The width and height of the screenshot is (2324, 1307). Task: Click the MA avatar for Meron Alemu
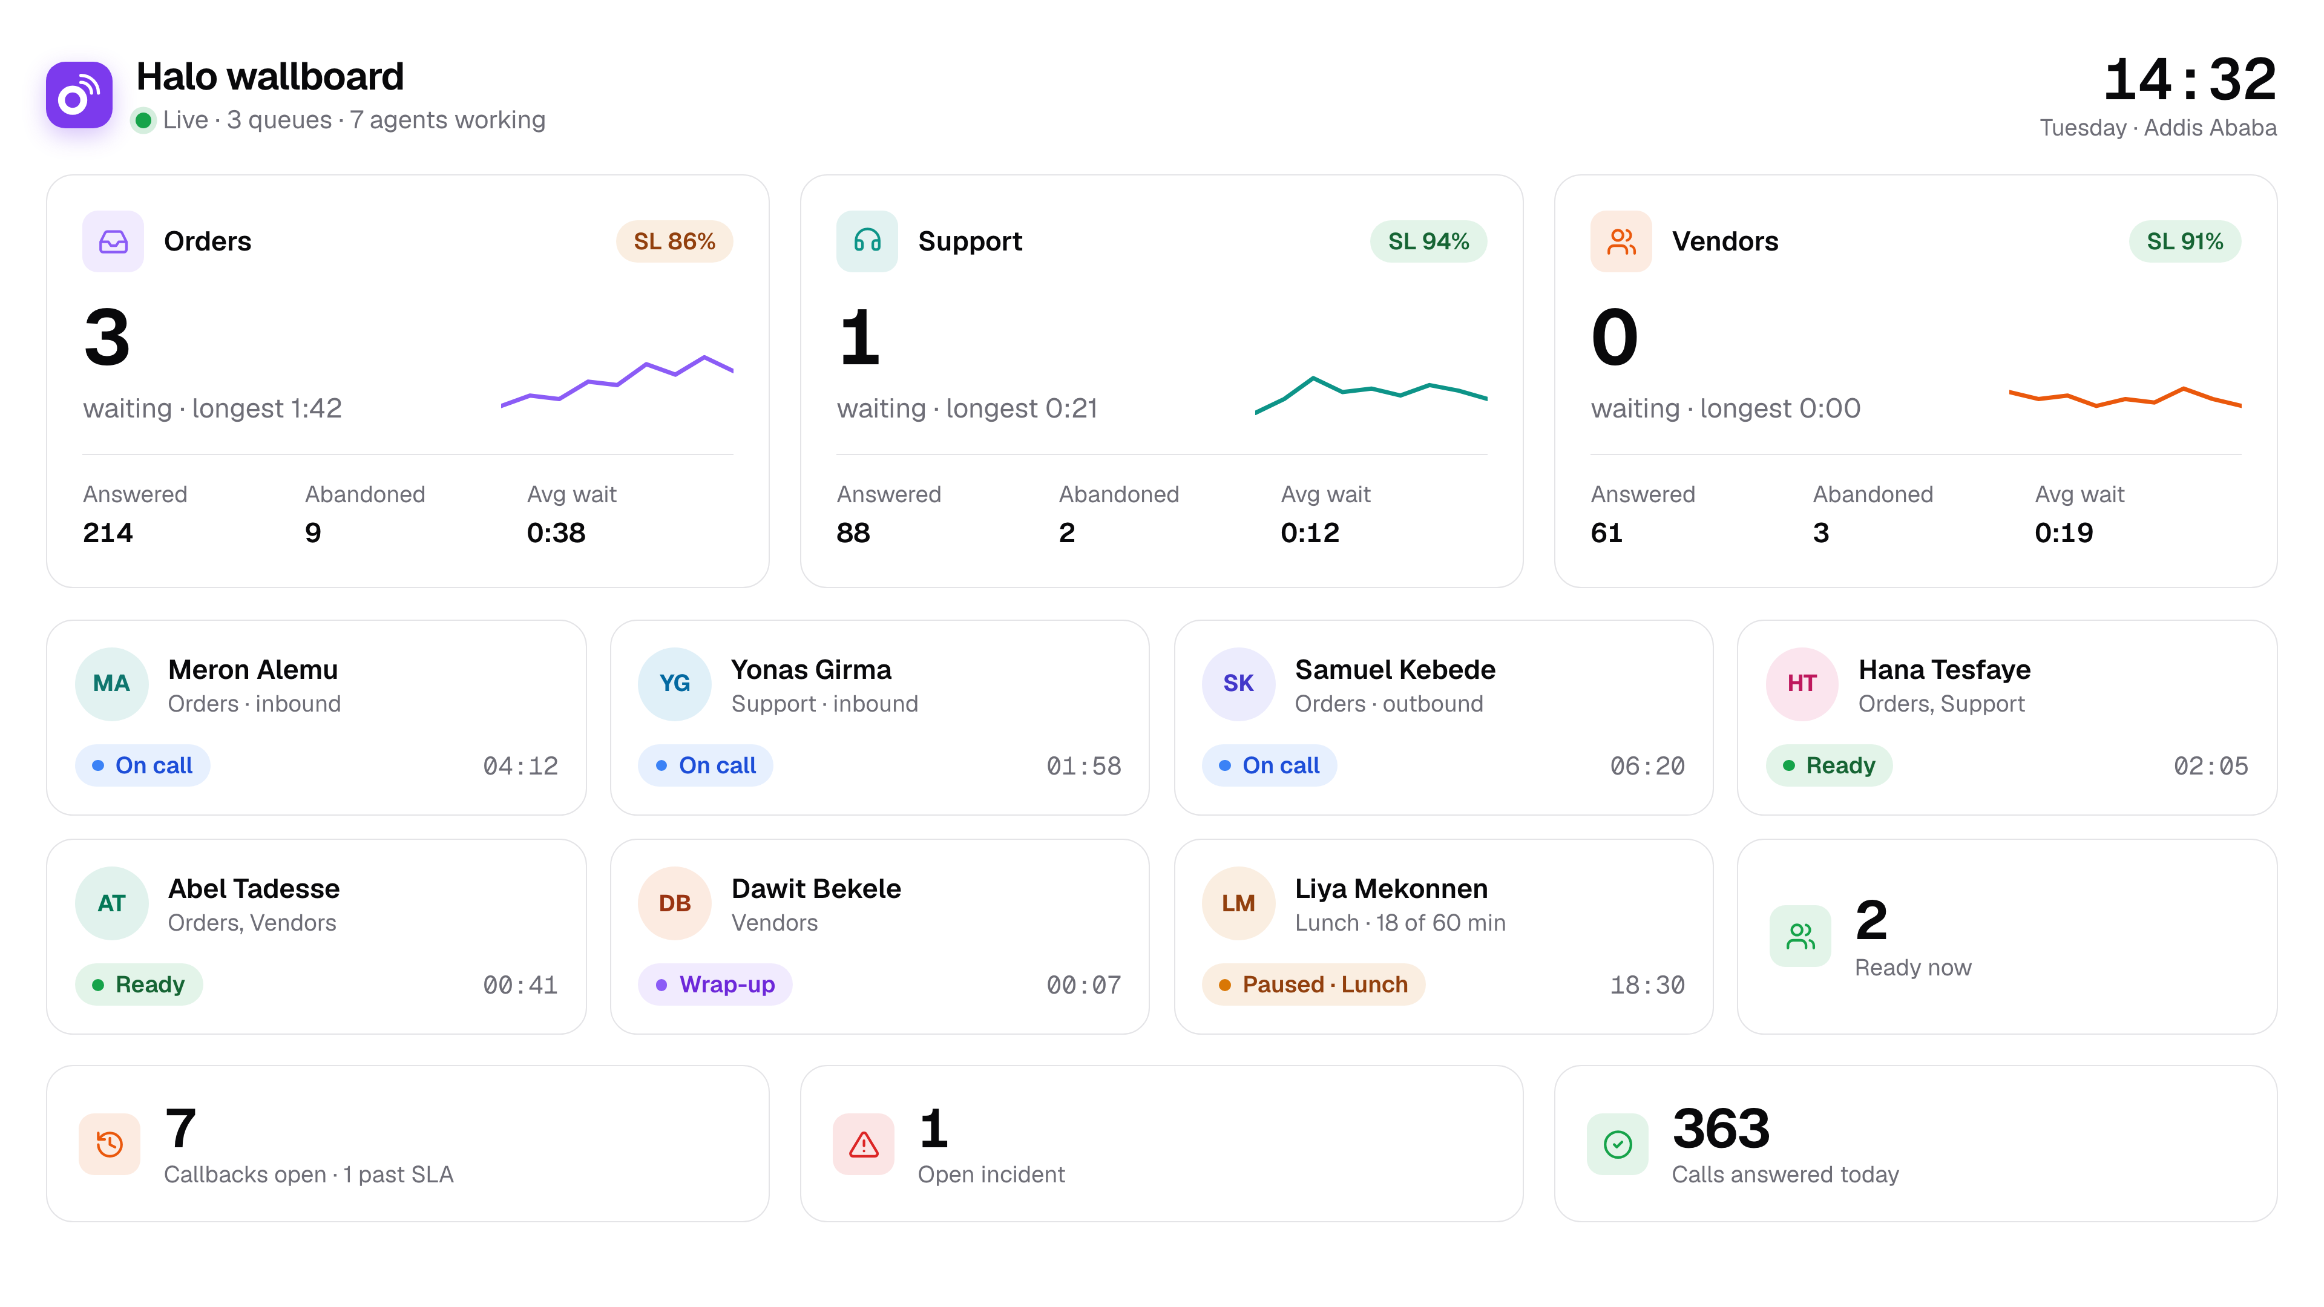click(x=112, y=684)
